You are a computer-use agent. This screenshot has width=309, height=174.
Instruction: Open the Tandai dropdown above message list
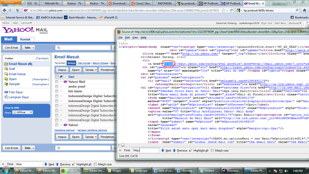(x=91, y=70)
